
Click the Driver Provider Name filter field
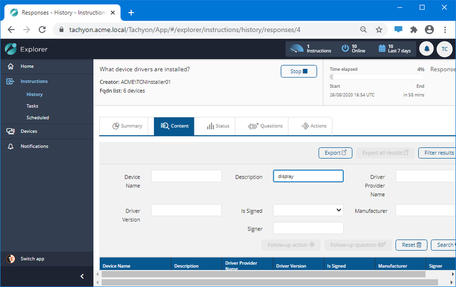coord(426,176)
